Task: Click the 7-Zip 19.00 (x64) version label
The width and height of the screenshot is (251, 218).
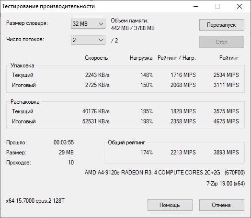Action: pyautogui.click(x=226, y=184)
